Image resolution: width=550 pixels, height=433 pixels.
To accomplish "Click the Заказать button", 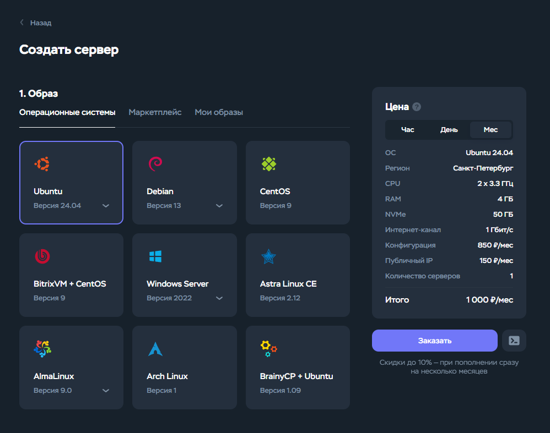I will pos(434,341).
